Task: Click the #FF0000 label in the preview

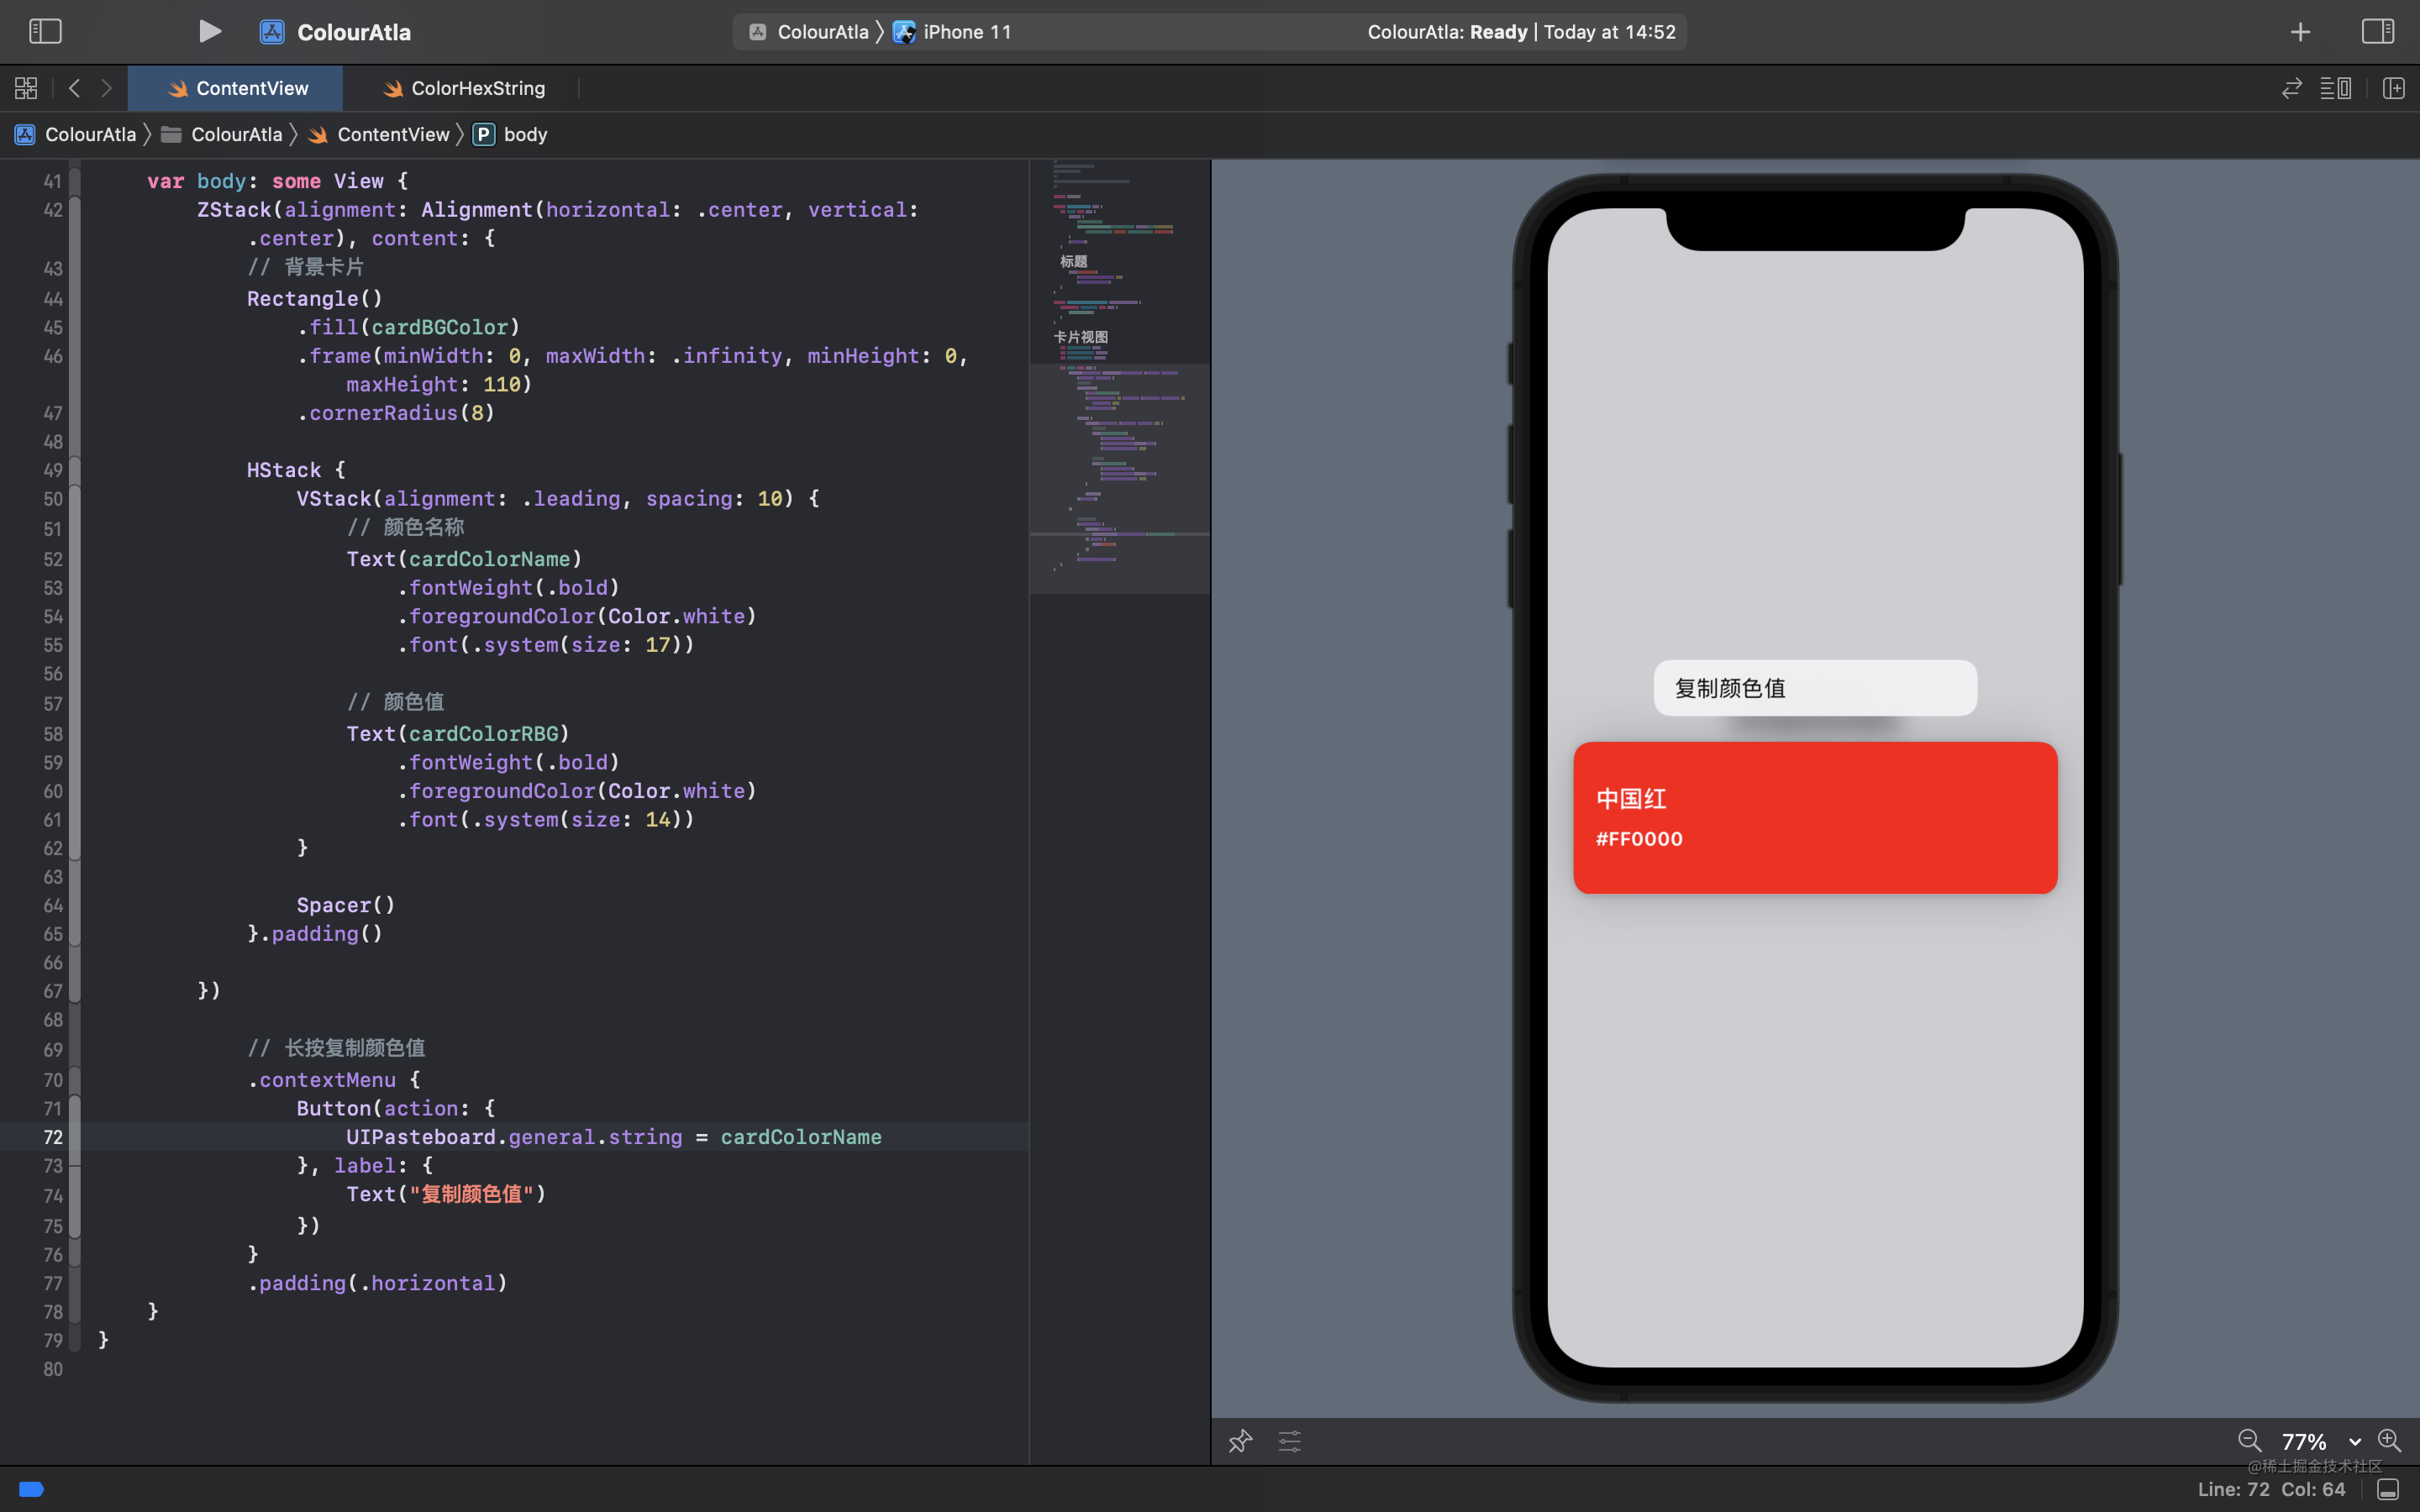Action: 1639,839
